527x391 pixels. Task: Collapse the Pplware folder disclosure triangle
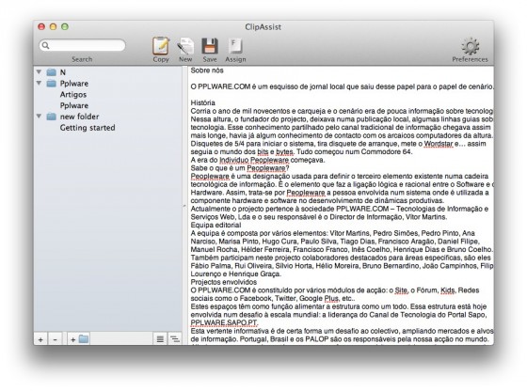(x=39, y=83)
